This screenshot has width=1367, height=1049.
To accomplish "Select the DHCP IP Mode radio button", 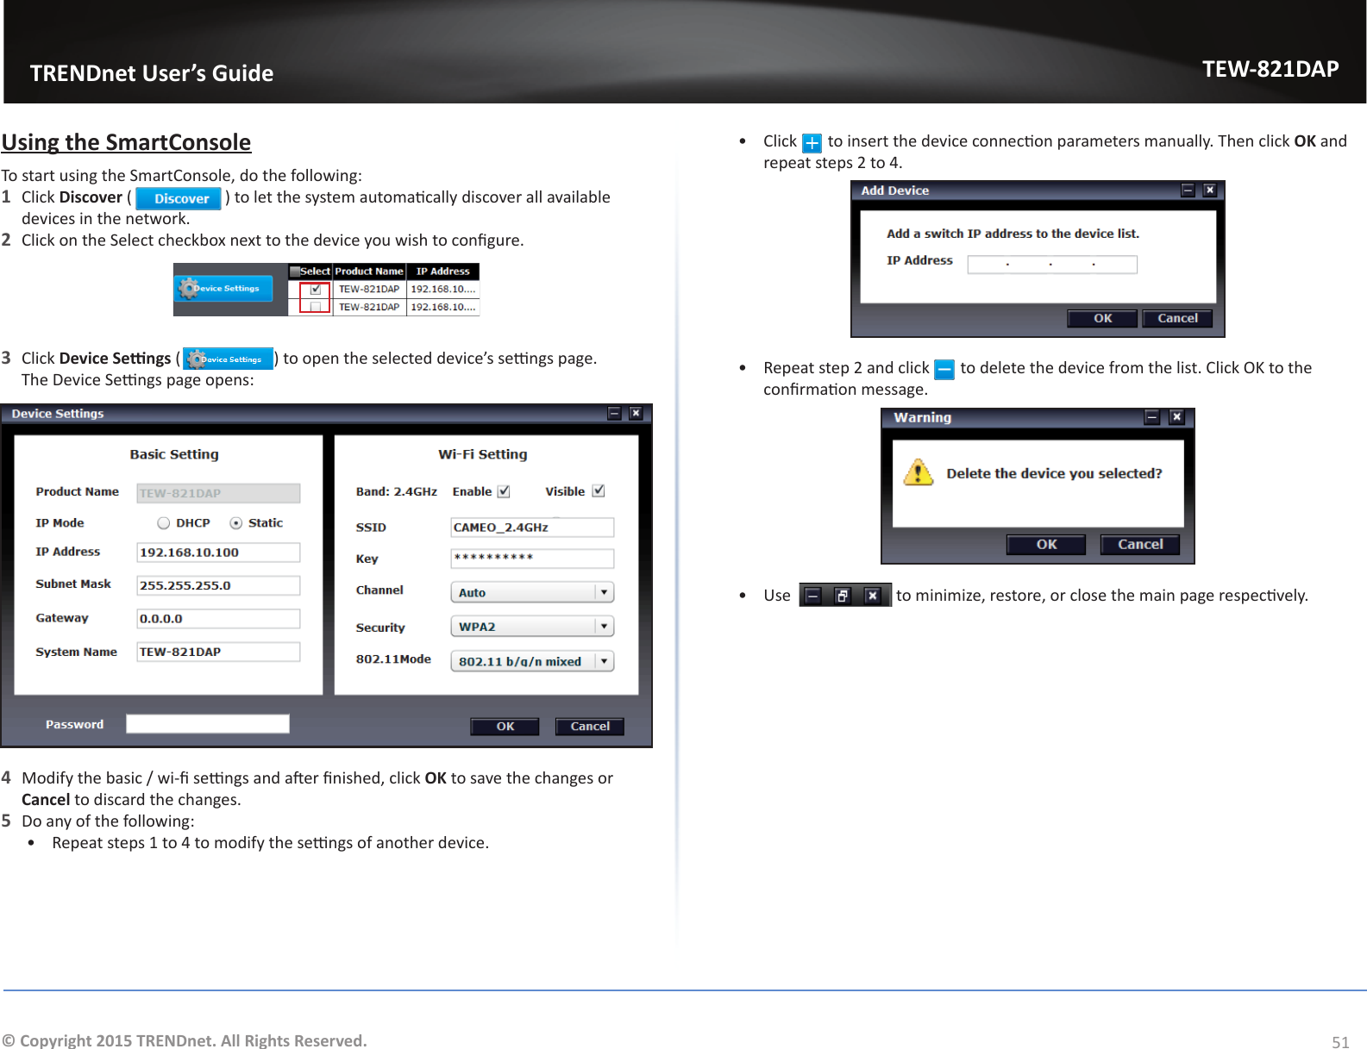I will tap(164, 523).
